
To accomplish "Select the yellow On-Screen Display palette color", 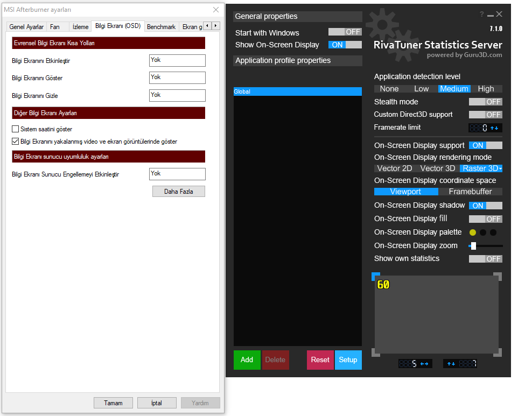I will 473,232.
